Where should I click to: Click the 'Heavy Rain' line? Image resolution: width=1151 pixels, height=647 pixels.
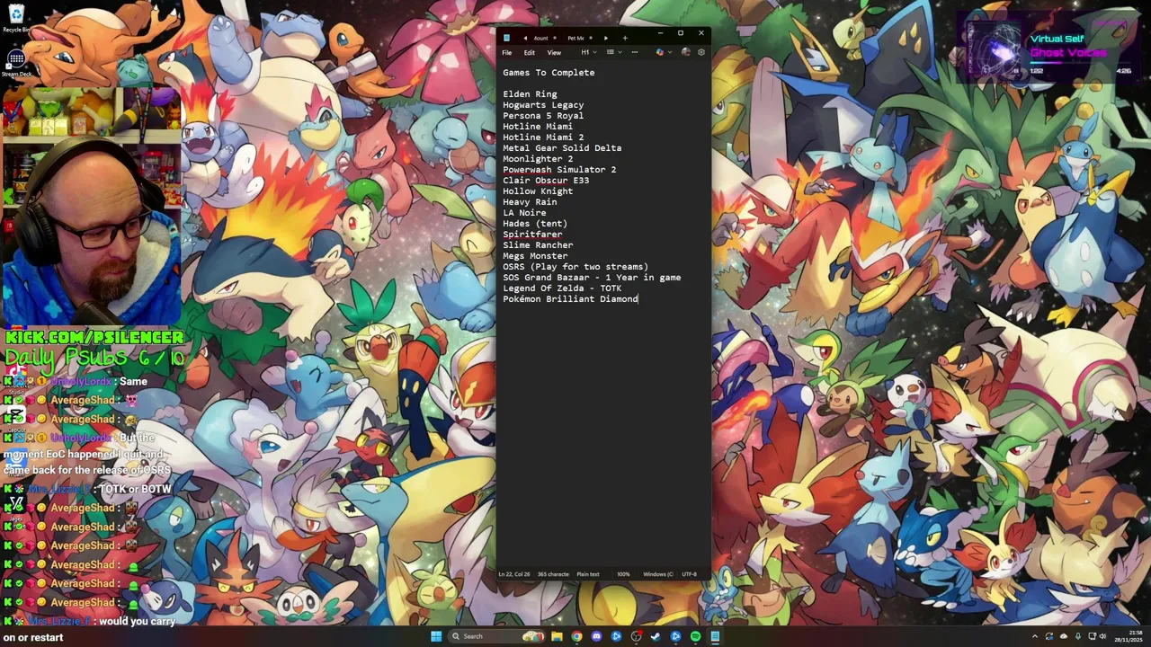click(530, 202)
